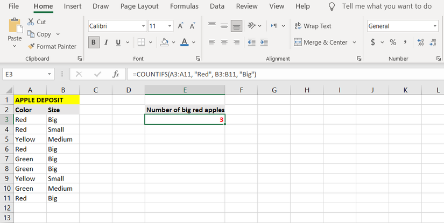Click Merge & Center button
444x223 pixels.
click(x=321, y=42)
